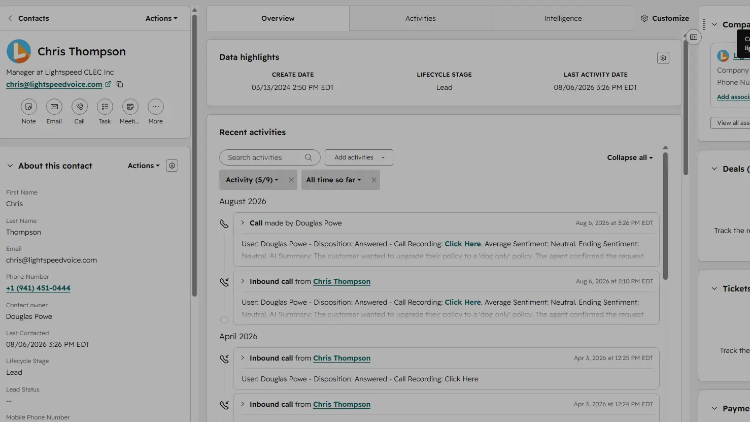Open the external link icon beside the email

[108, 84]
